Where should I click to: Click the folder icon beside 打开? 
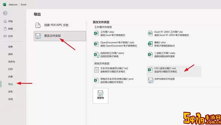click(x=5, y=36)
